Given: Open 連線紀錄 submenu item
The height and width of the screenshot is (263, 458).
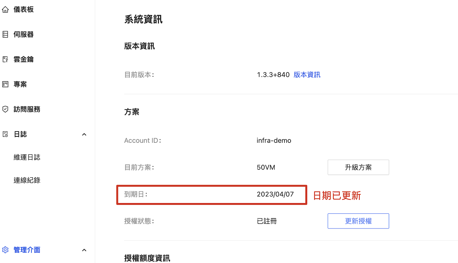Looking at the screenshot, I should 27,180.
